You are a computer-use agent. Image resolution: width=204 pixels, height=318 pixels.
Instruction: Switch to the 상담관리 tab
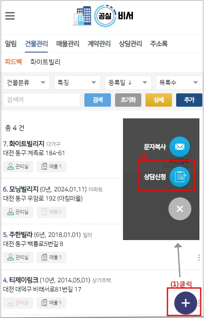click(130, 44)
